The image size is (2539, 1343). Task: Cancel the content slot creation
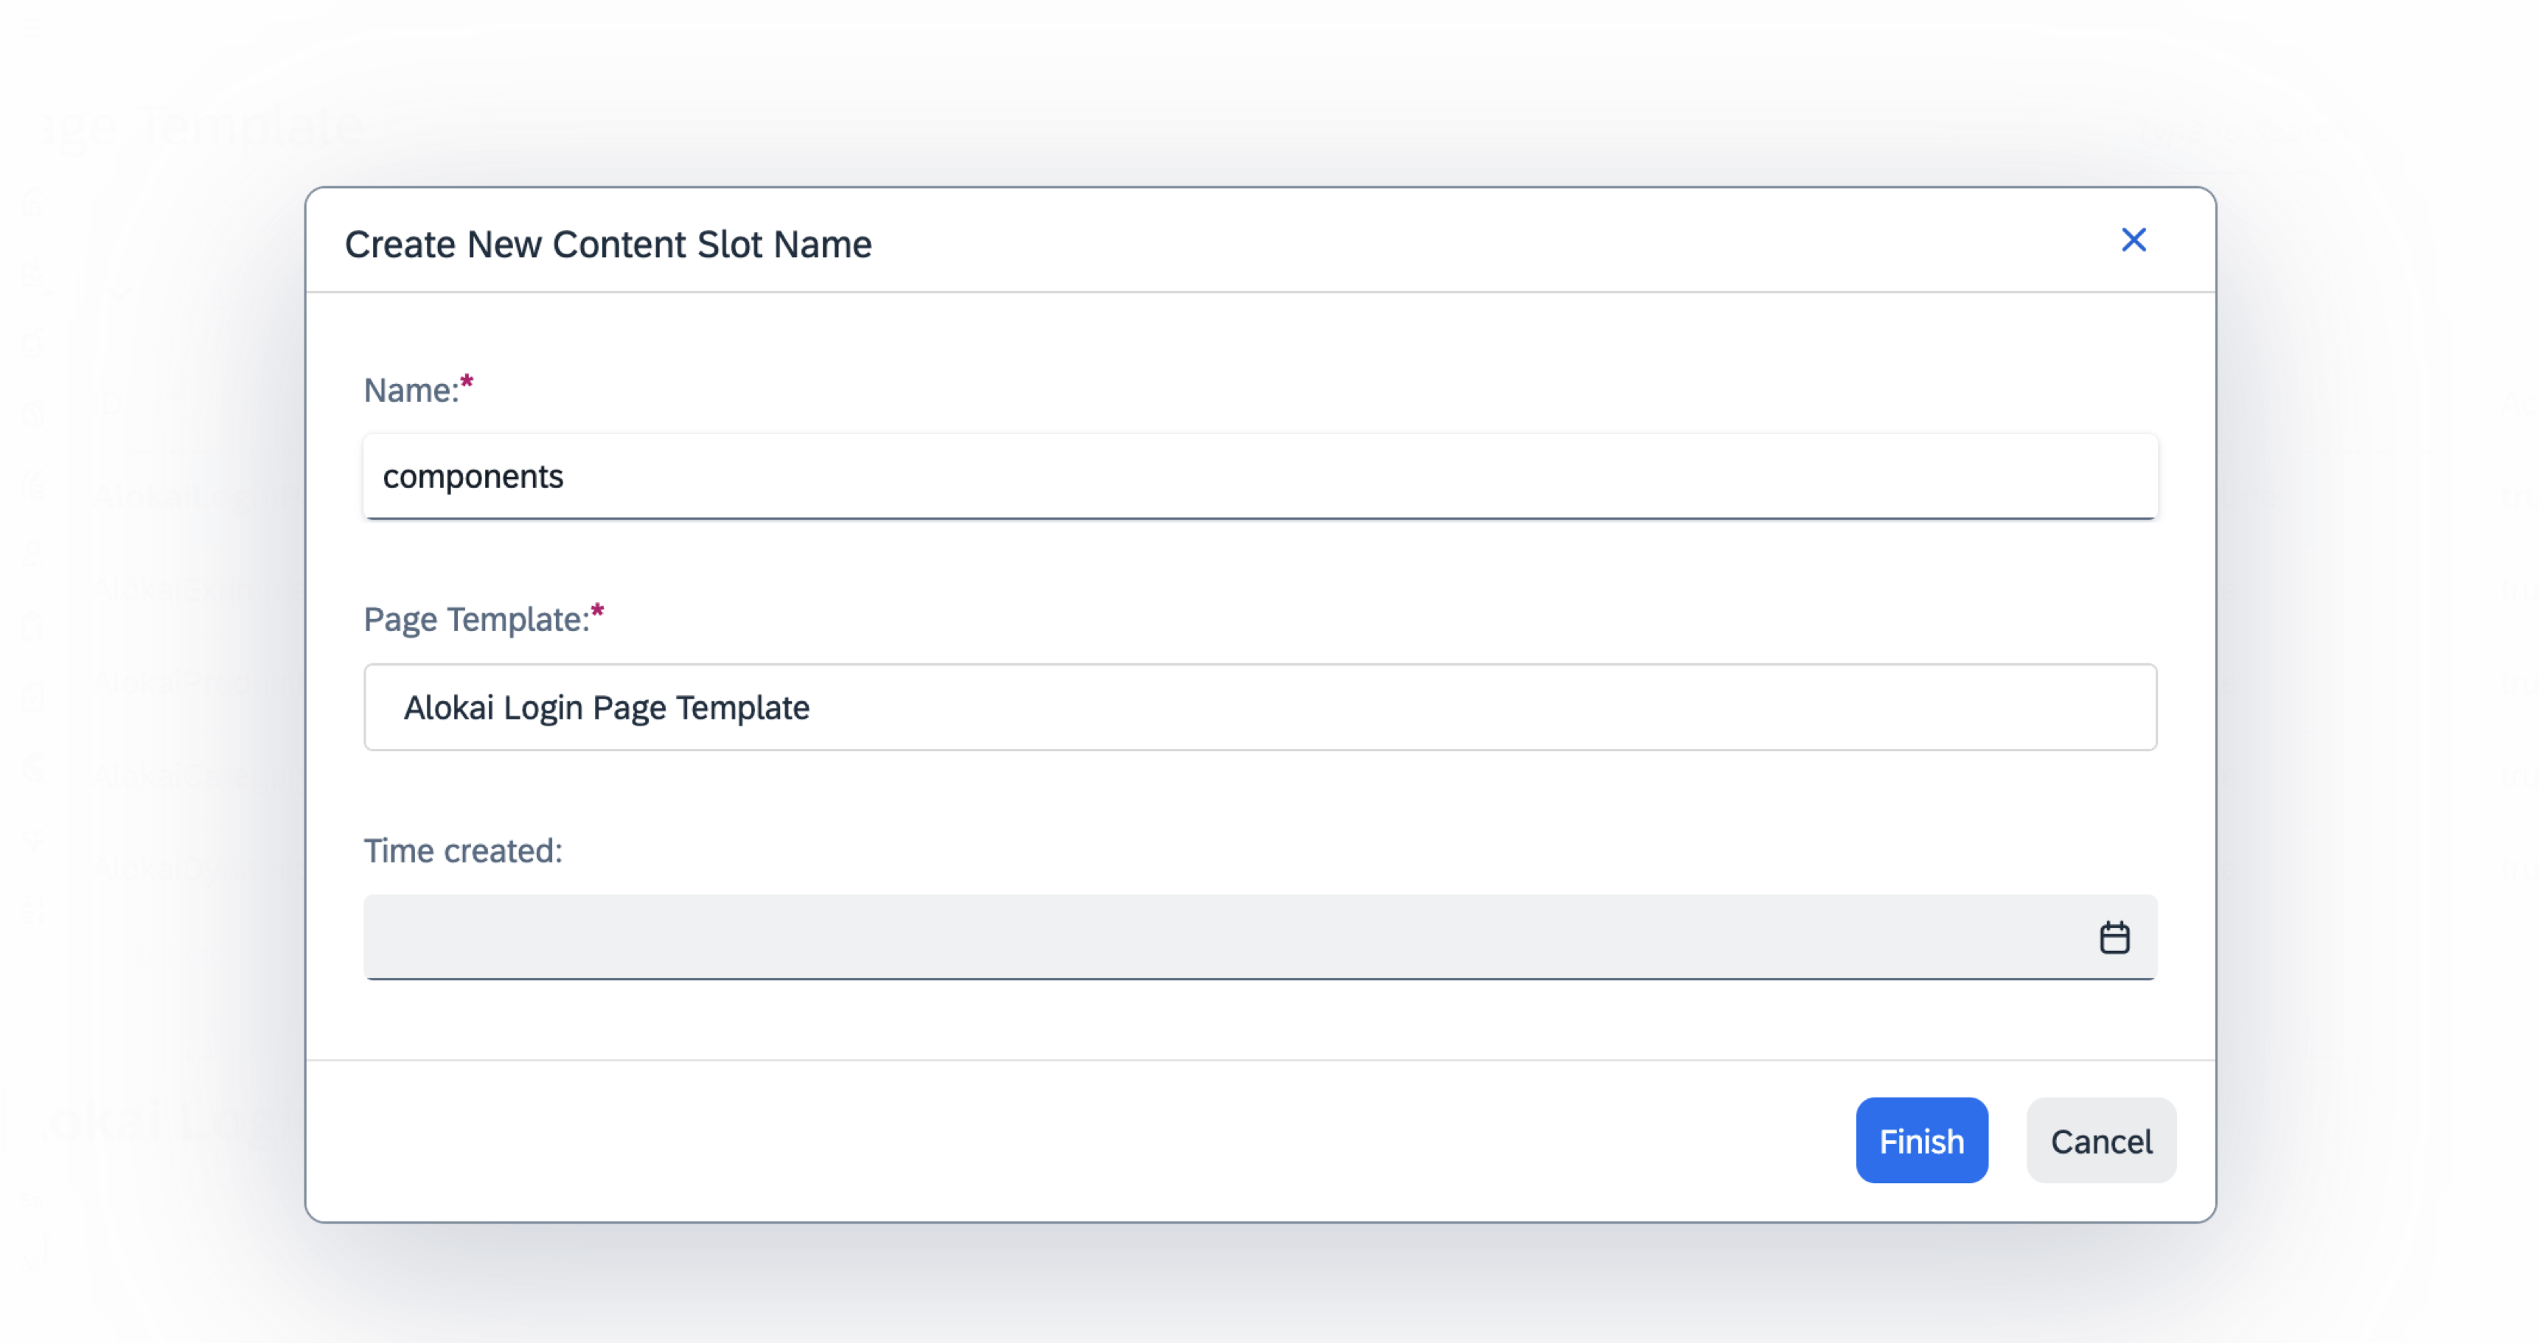[2100, 1140]
